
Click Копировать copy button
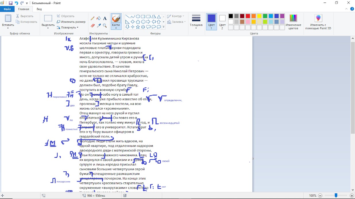pos(27,22)
